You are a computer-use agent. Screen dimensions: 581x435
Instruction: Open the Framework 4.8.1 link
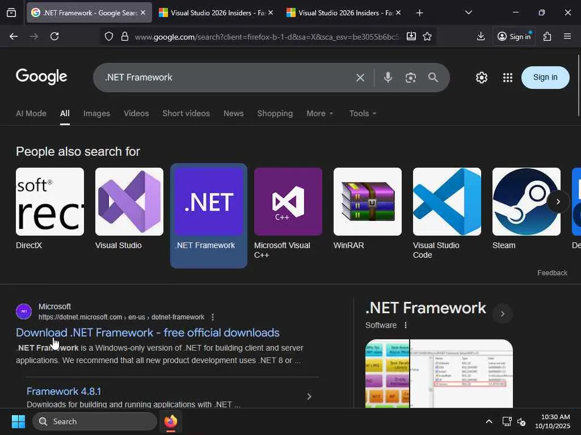[x=64, y=391]
